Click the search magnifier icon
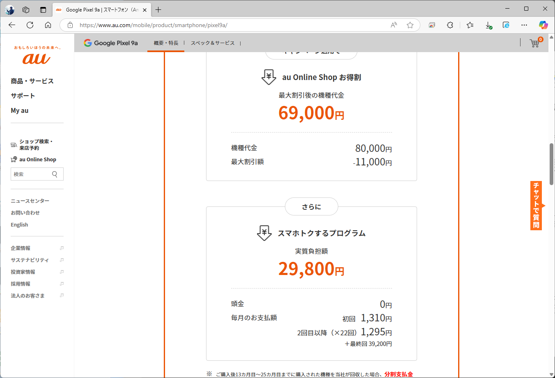555x378 pixels. click(x=55, y=174)
